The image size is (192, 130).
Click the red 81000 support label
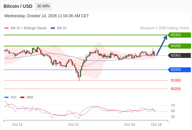176,80
